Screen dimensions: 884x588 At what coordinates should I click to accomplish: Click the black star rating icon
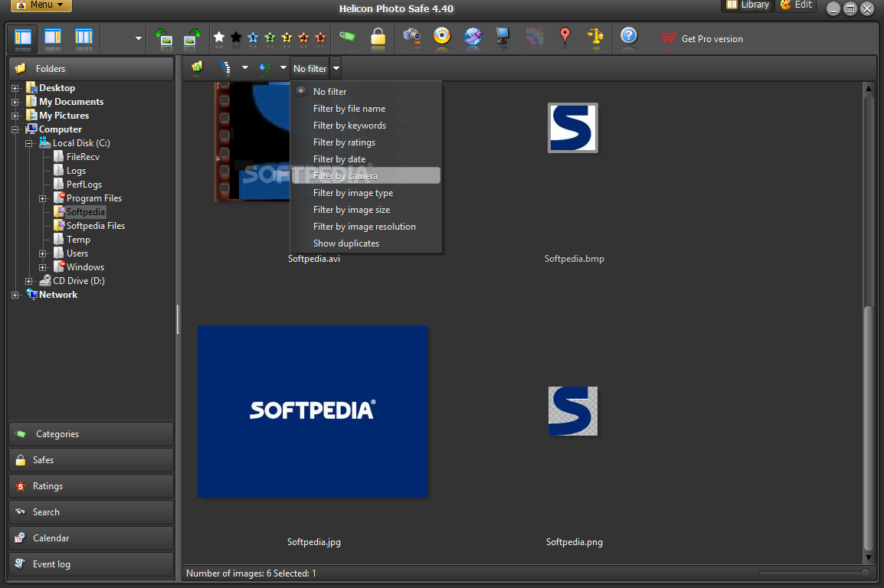[236, 38]
